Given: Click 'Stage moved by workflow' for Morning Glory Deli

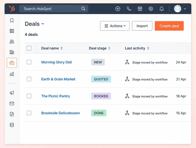Looking at the screenshot, I should click(150, 63).
